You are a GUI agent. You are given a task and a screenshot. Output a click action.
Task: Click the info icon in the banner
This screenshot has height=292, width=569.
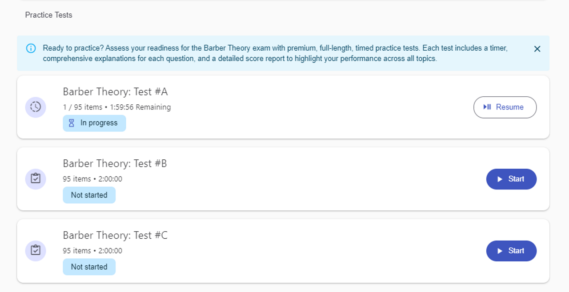[31, 48]
